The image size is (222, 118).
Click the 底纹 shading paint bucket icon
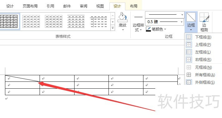tap(123, 17)
